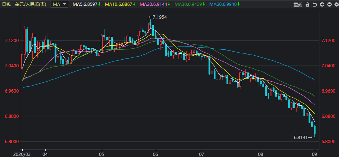The image size is (339, 157).
Task: Click the 美元/人民币(离) instrument name
Action: click(30, 4)
